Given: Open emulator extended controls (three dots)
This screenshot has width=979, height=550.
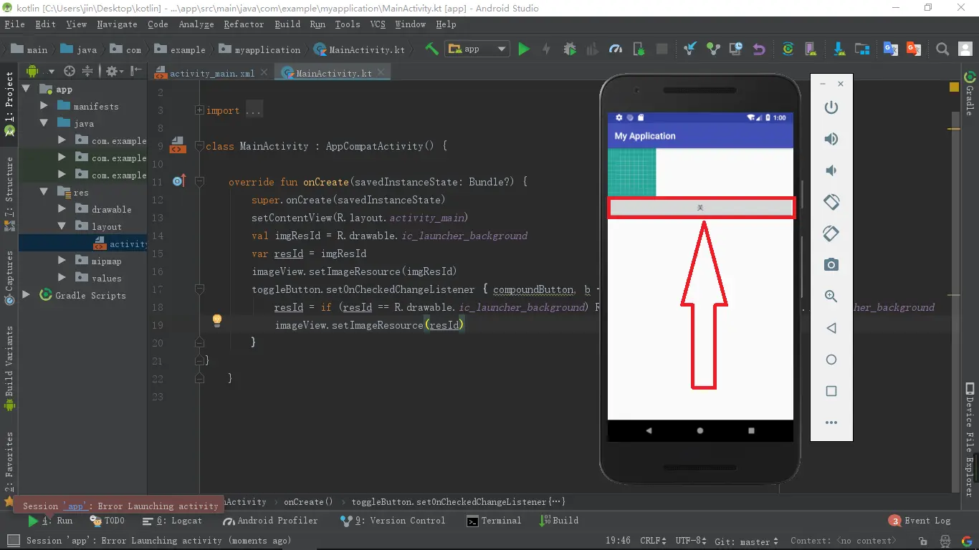Looking at the screenshot, I should (831, 423).
